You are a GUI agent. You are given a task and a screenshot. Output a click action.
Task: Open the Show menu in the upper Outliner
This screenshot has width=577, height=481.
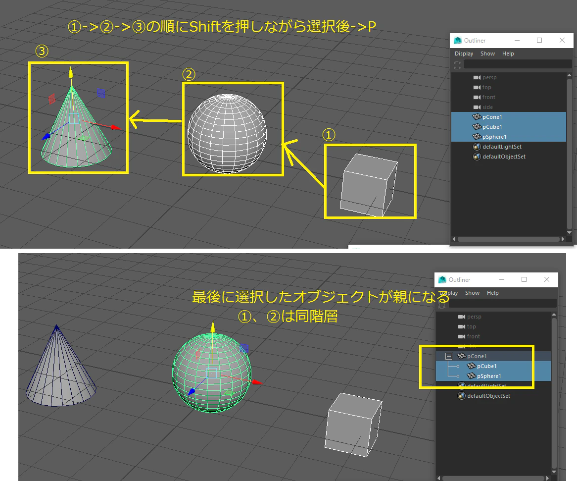[487, 54]
